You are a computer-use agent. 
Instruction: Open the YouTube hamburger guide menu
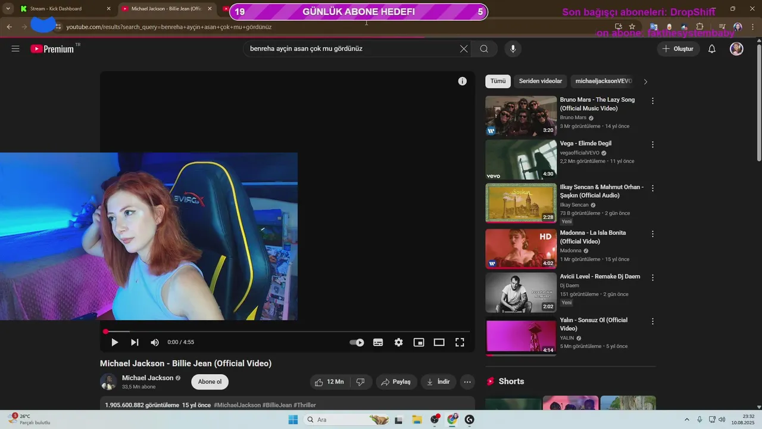(15, 49)
